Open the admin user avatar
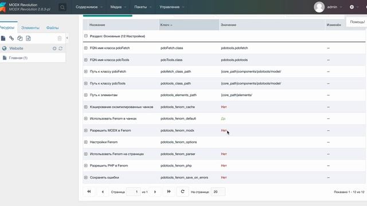367x206 pixels. pyautogui.click(x=319, y=7)
